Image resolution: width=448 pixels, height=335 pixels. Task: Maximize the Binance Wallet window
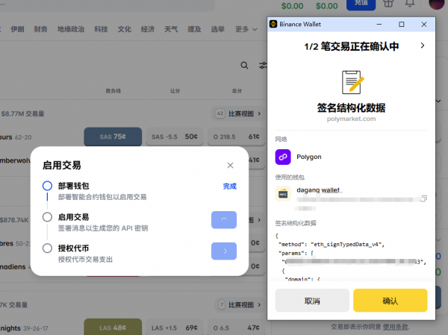tap(402, 25)
